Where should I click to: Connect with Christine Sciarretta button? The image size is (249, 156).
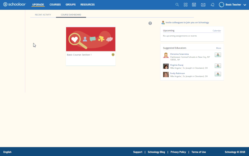(218, 55)
